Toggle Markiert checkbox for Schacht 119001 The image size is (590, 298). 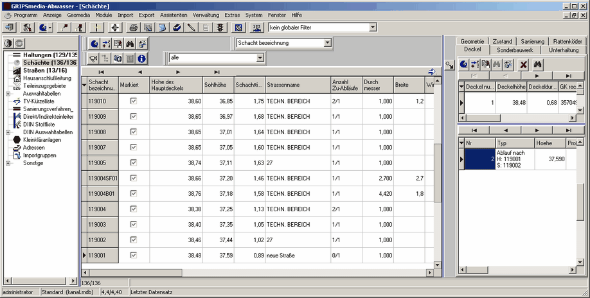(x=134, y=256)
